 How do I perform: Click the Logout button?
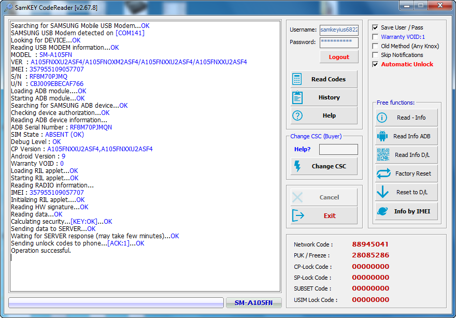point(339,57)
